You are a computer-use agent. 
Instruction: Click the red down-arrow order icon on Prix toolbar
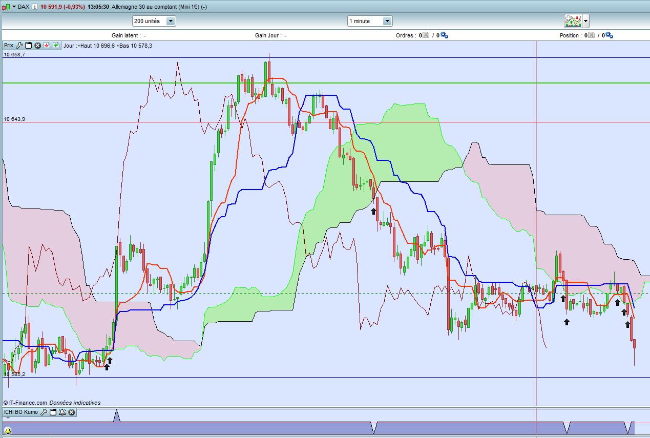pos(47,45)
